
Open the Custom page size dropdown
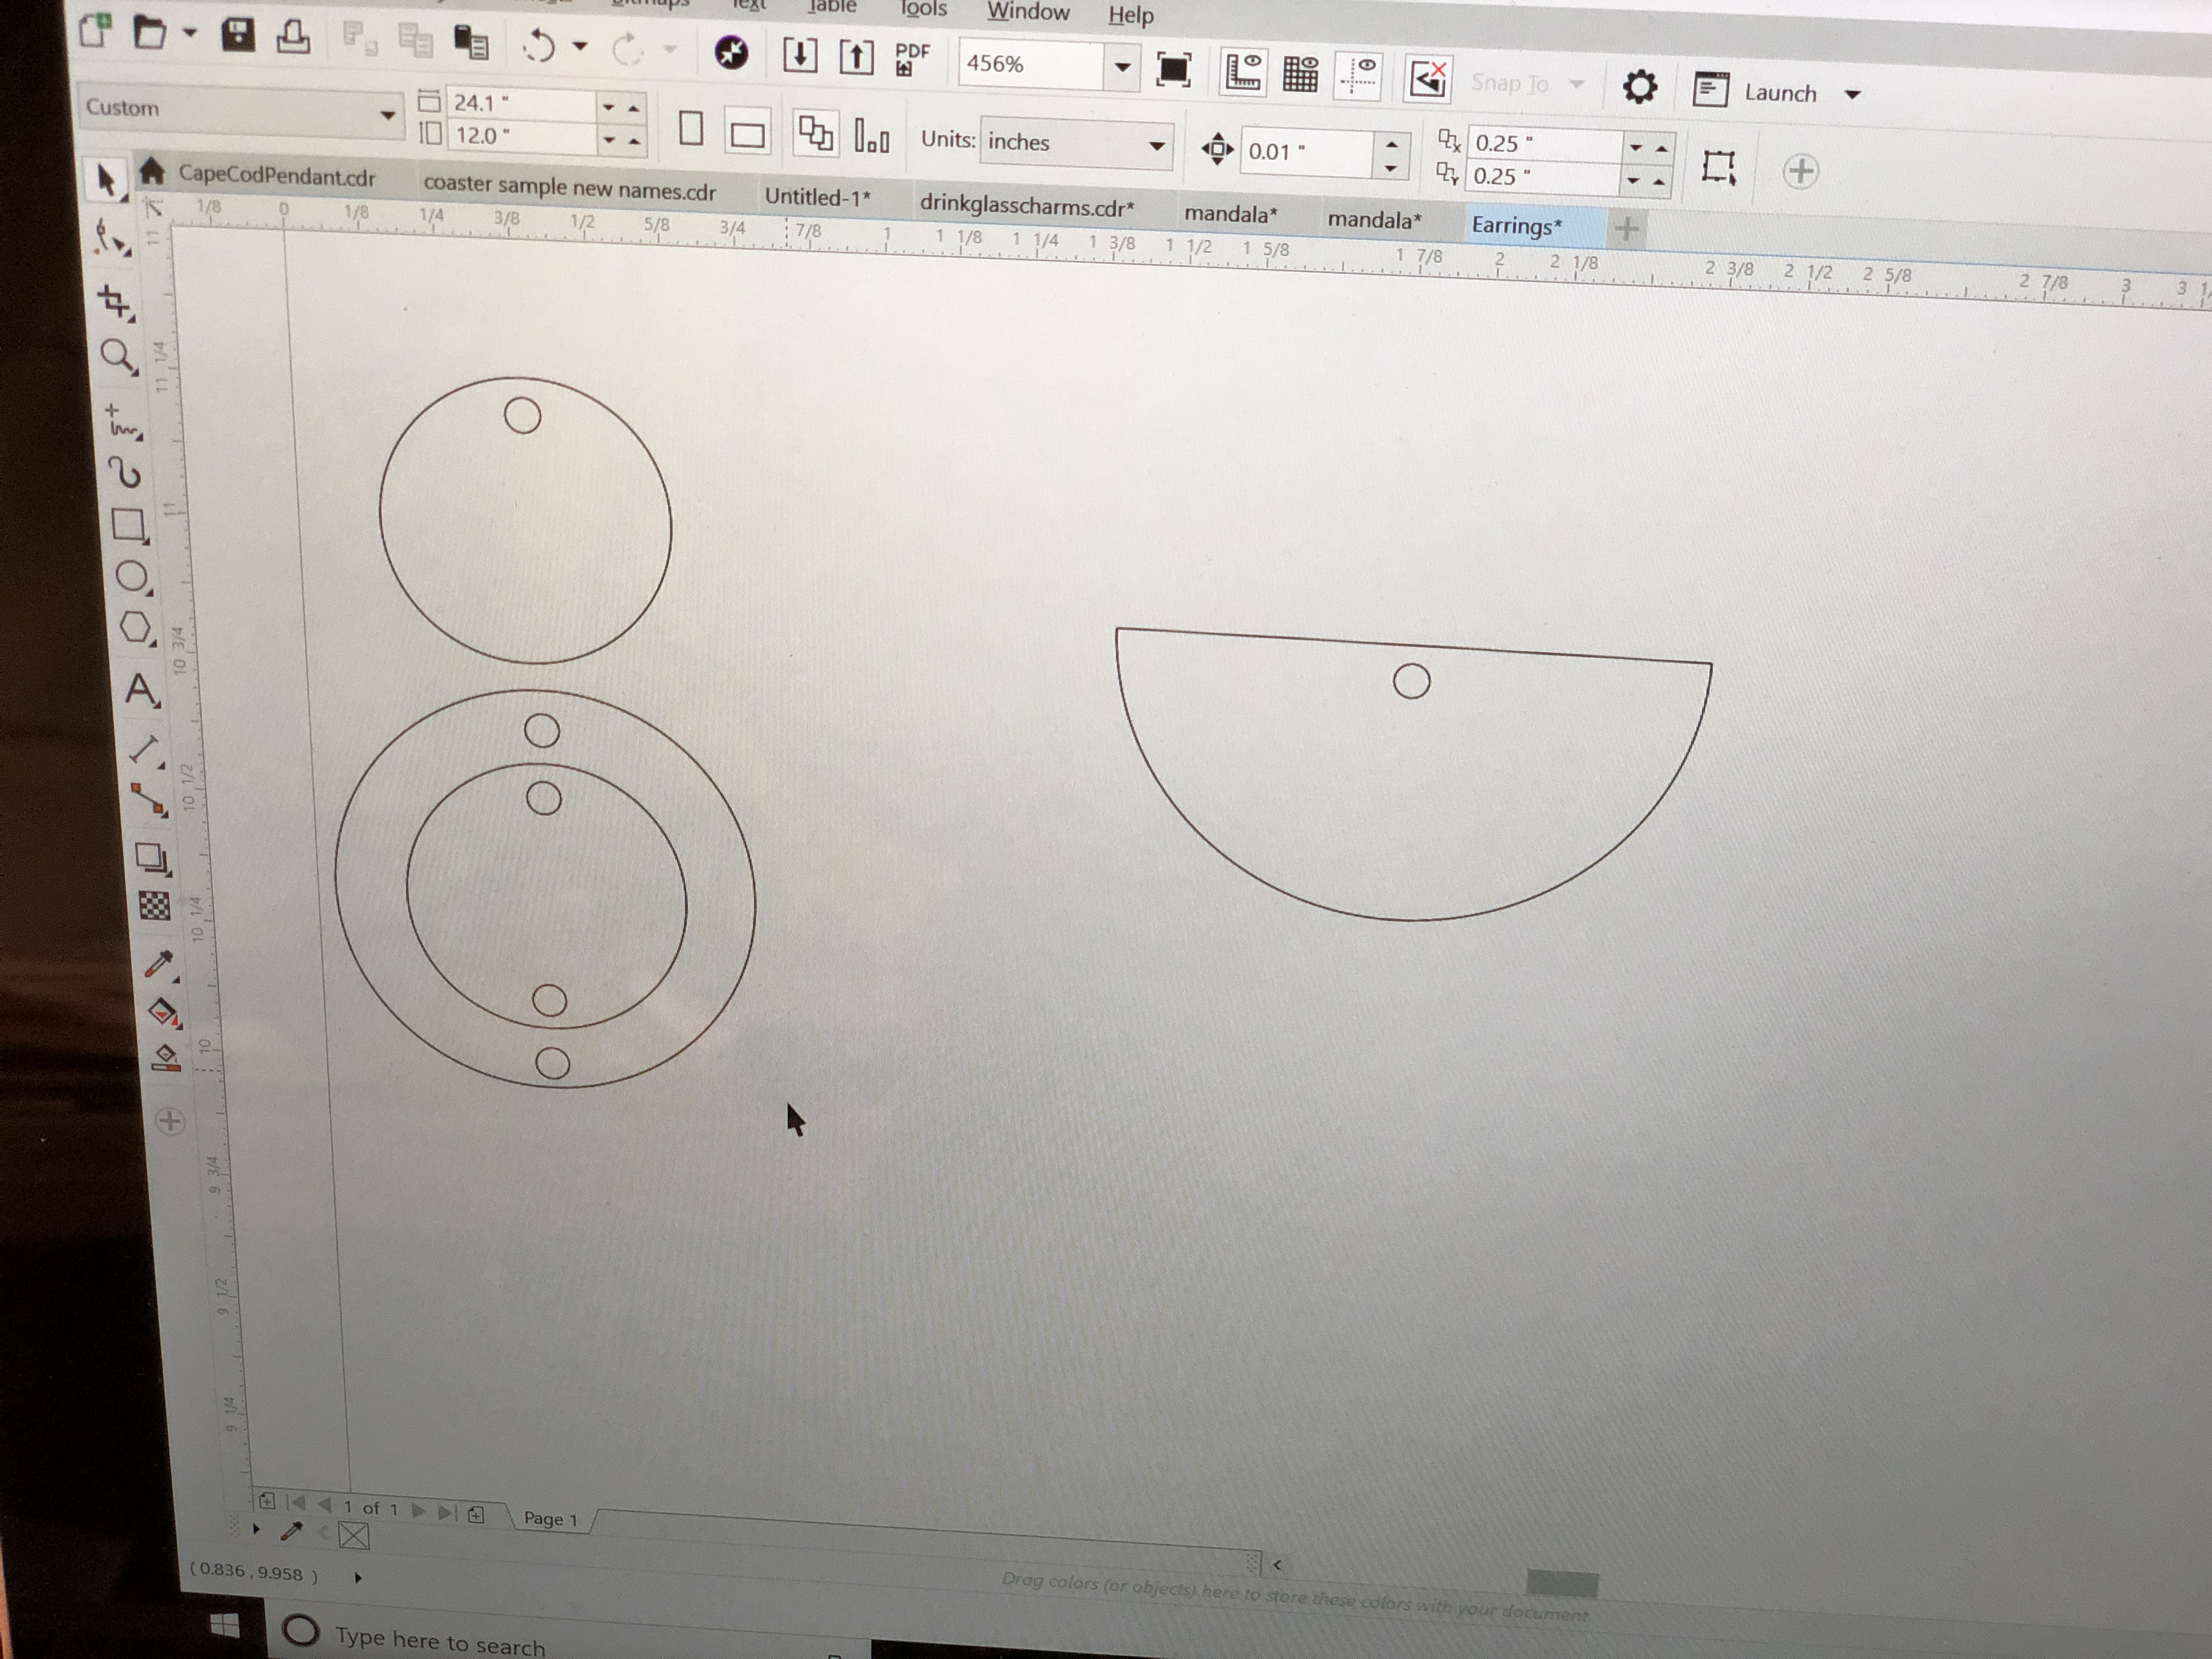click(387, 115)
